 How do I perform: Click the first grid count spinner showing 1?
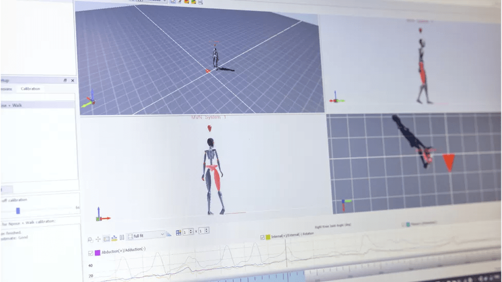point(187,232)
